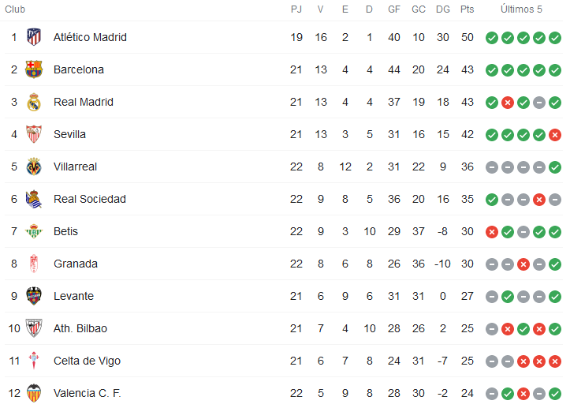Click the Betis club crest
The image size is (570, 408).
click(x=34, y=231)
